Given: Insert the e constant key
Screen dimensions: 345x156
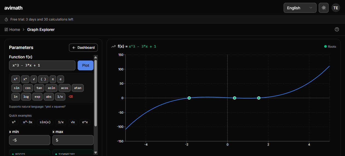Looking at the screenshot, I should pyautogui.click(x=61, y=79).
